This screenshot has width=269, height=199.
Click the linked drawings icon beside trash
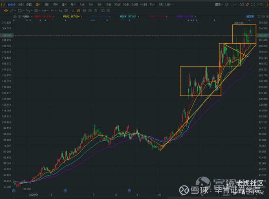pos(103,11)
